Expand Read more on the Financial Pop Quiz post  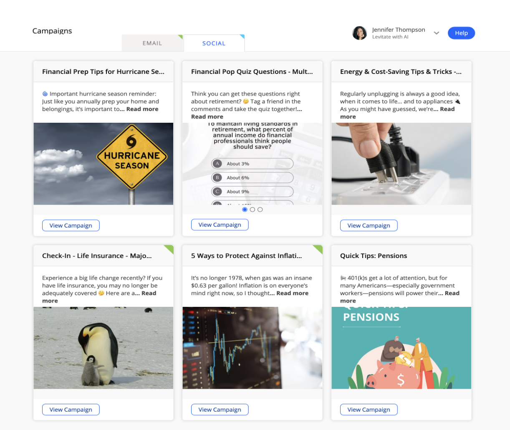pos(207,116)
